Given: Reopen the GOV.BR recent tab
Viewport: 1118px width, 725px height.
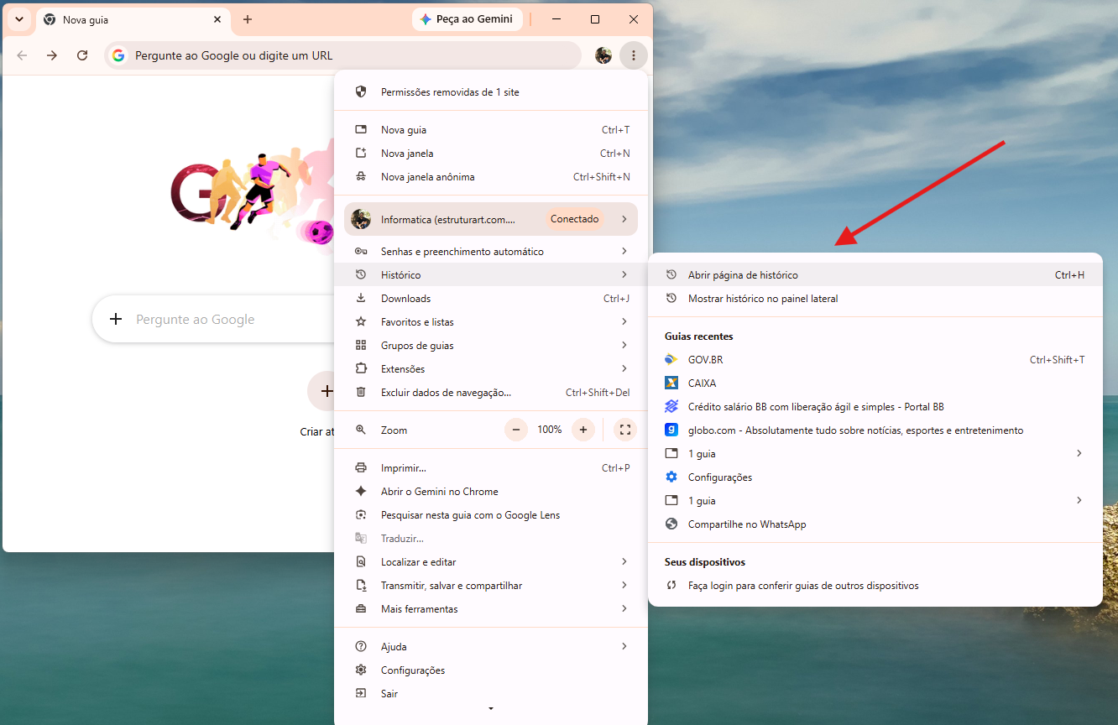Looking at the screenshot, I should tap(875, 360).
